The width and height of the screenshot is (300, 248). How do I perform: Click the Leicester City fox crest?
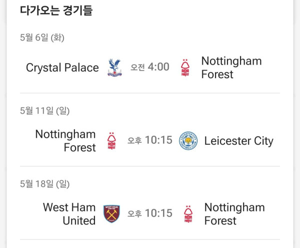pos(188,141)
